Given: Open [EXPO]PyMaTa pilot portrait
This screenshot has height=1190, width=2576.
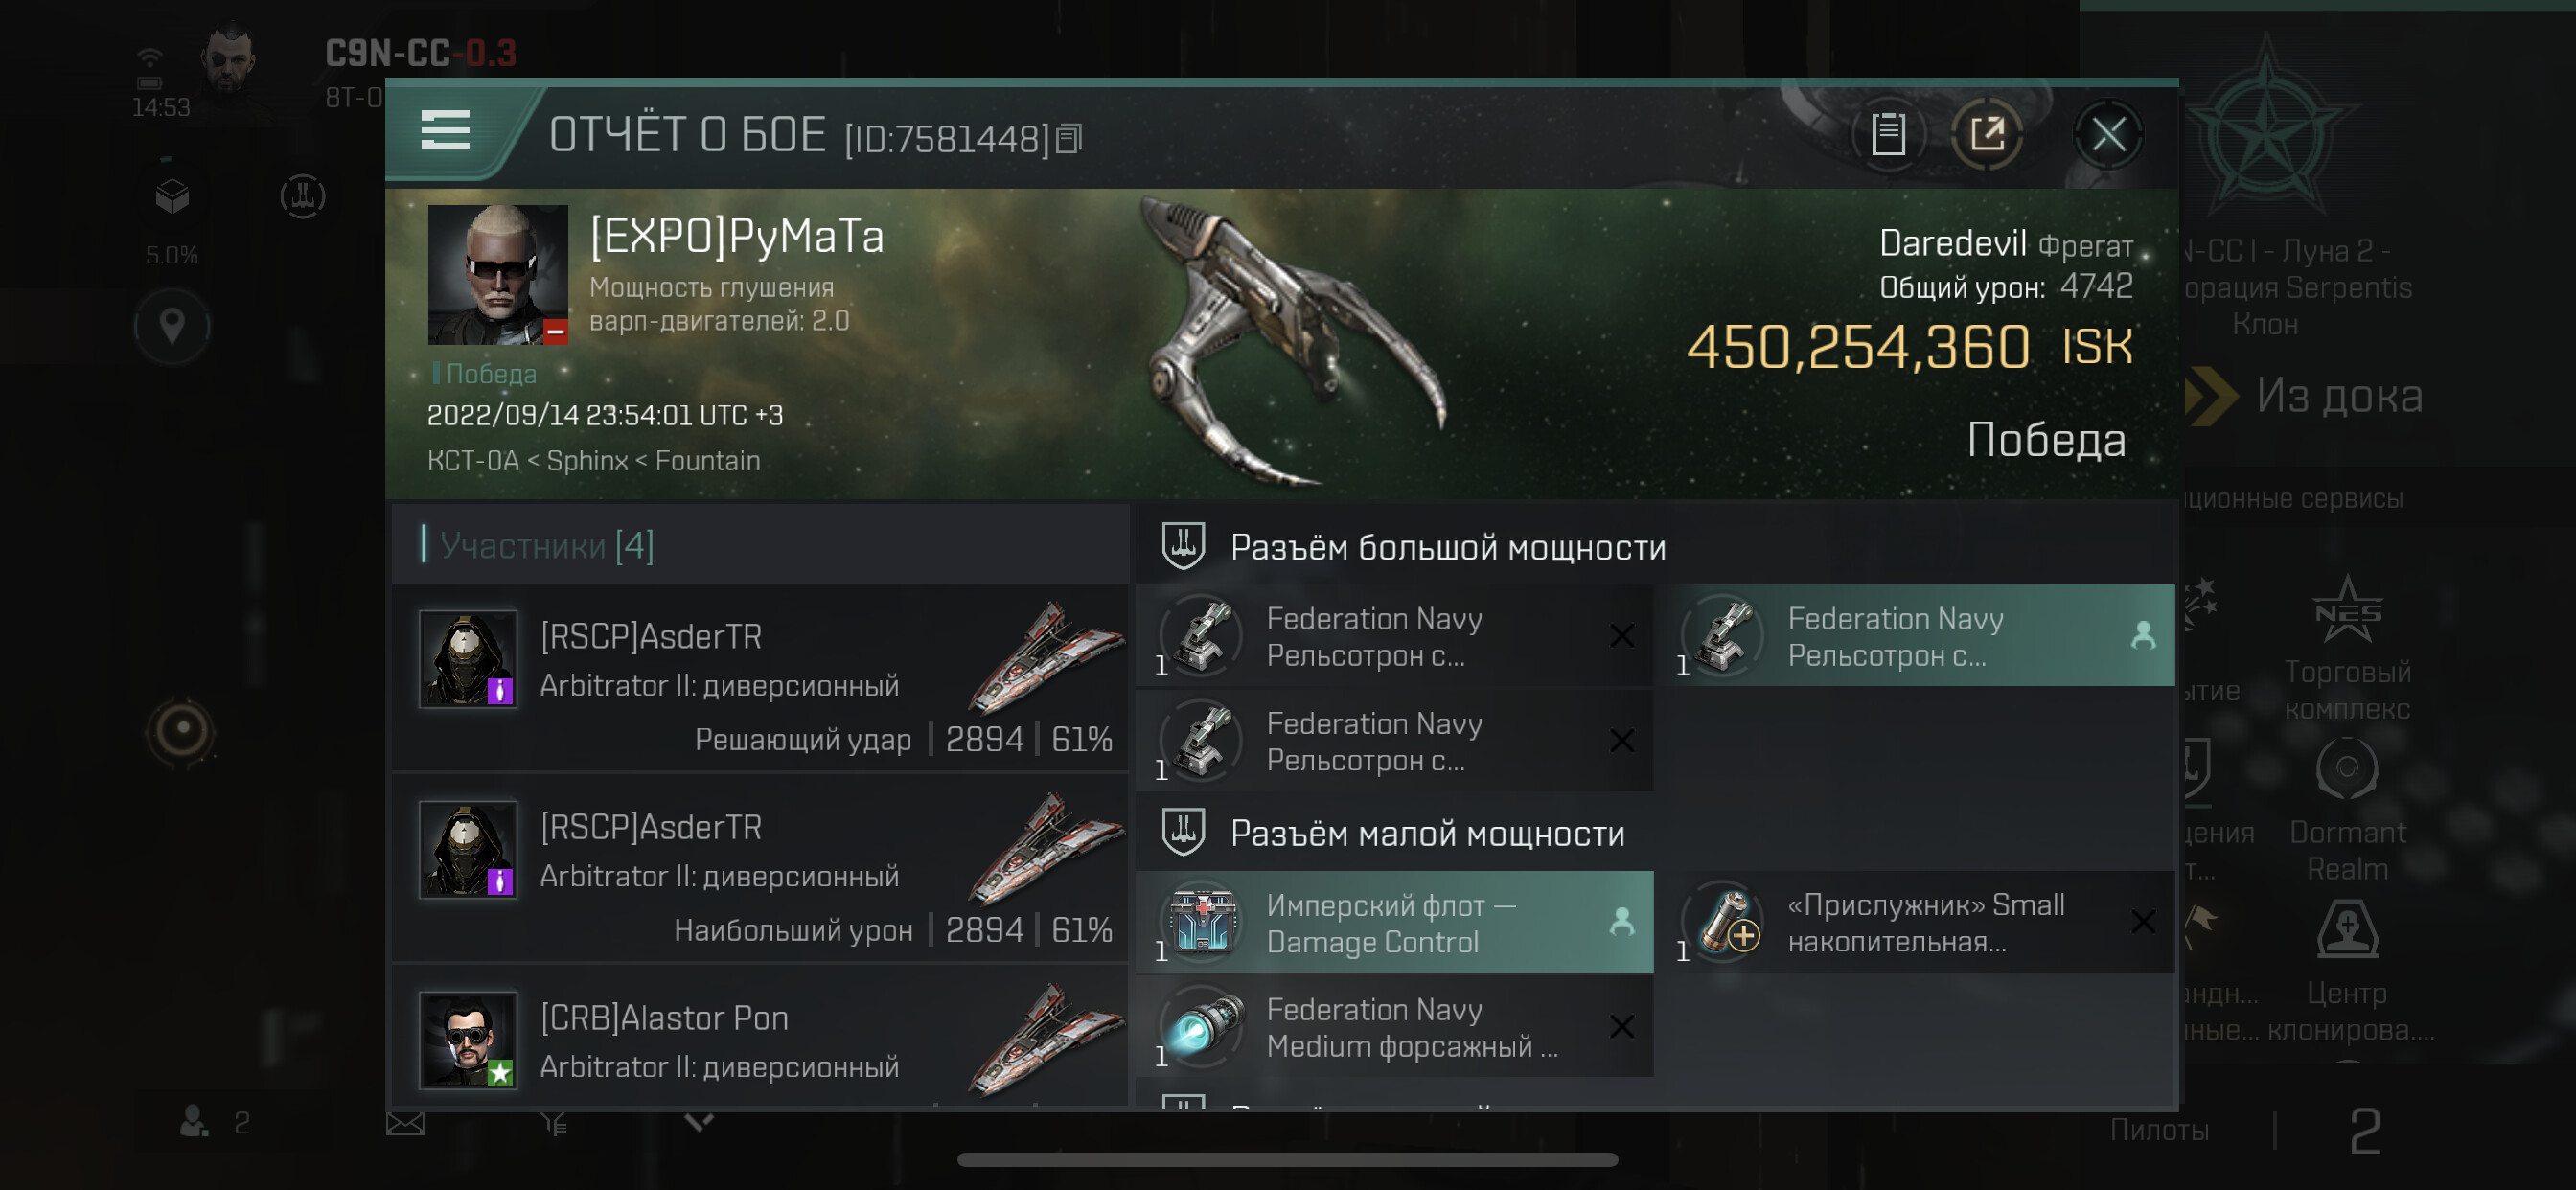Looking at the screenshot, I should 497,275.
